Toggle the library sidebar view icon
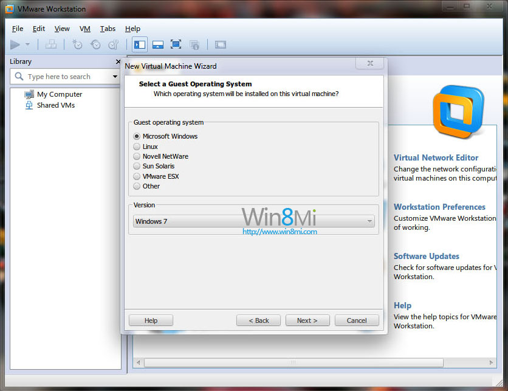This screenshot has width=508, height=391. point(140,44)
